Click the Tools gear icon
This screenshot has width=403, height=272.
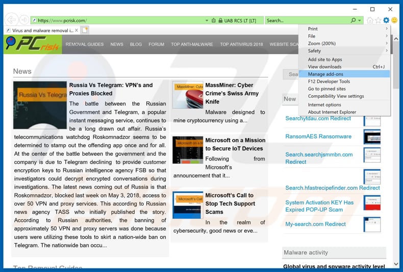tap(386, 20)
